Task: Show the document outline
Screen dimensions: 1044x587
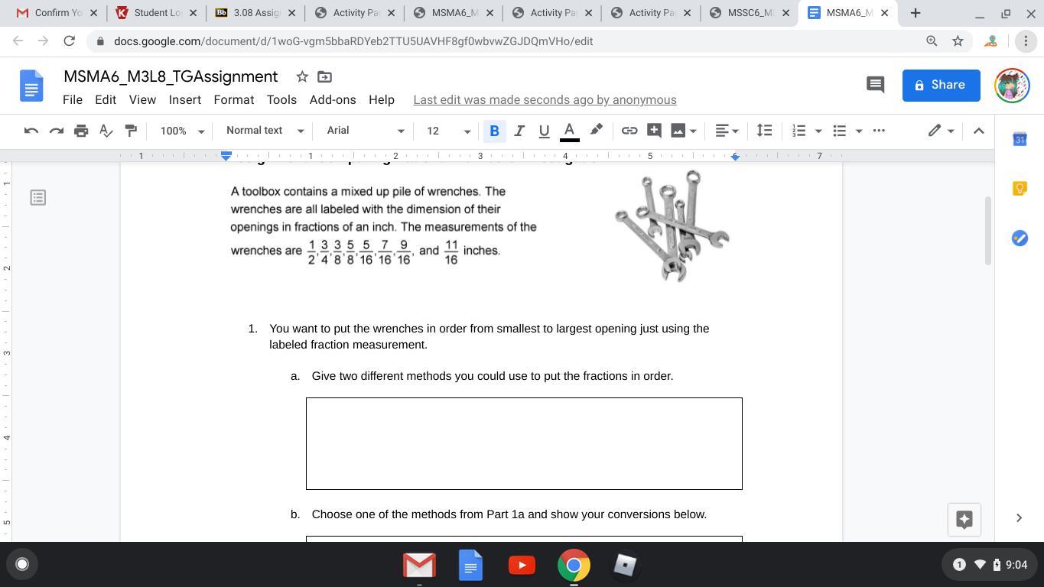Action: click(37, 198)
